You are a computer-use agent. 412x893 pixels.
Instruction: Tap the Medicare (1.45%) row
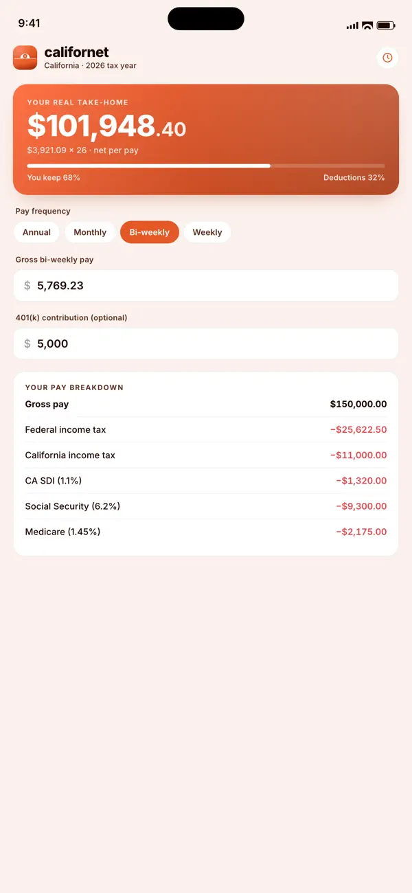[x=206, y=531]
